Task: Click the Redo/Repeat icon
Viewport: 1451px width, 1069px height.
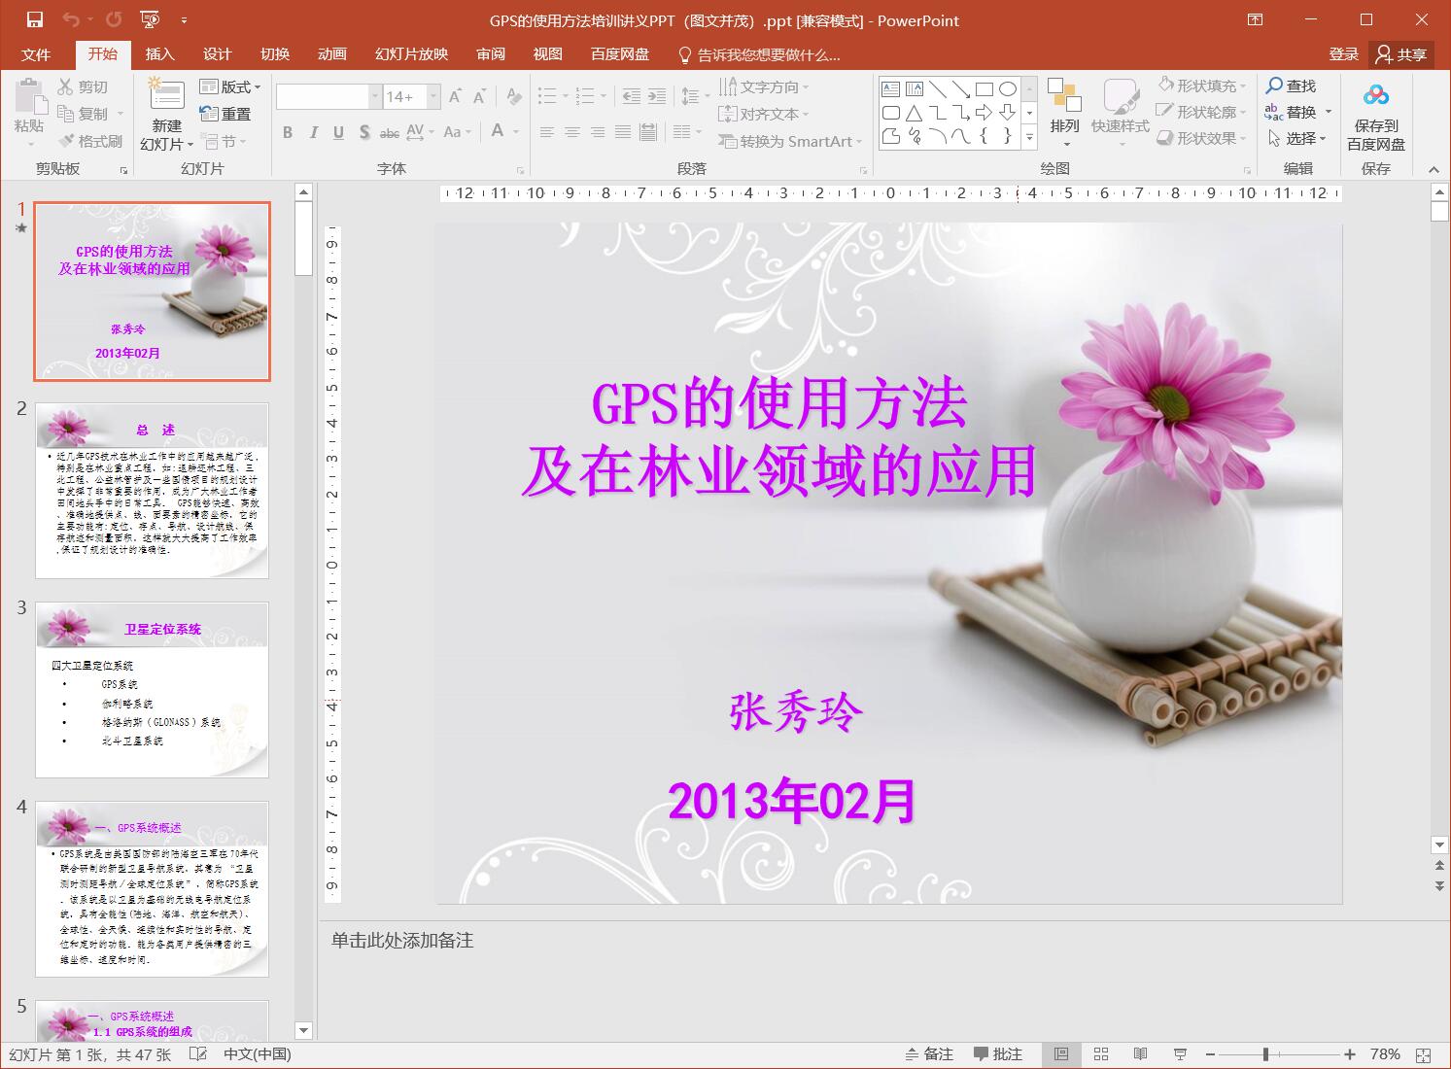Action: (114, 19)
